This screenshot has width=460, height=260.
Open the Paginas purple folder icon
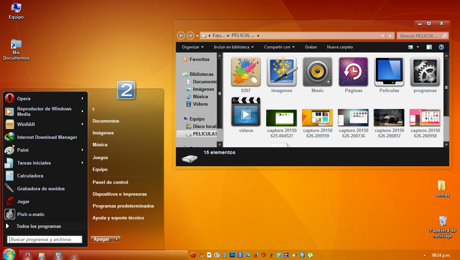click(x=353, y=72)
